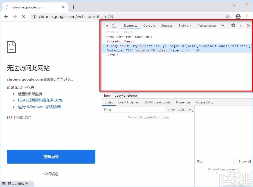
Task: Open the DevTools settings gear
Action: click(233, 25)
